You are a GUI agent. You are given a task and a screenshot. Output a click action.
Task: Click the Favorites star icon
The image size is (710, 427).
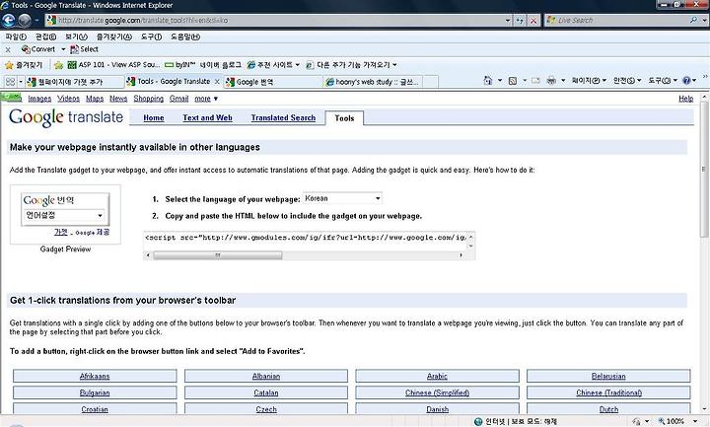pos(9,65)
